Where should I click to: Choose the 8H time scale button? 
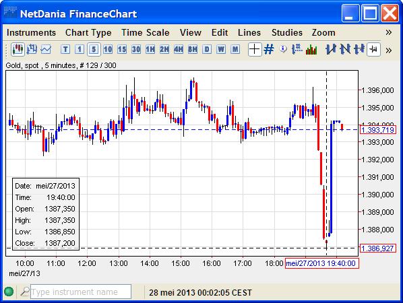coord(193,49)
